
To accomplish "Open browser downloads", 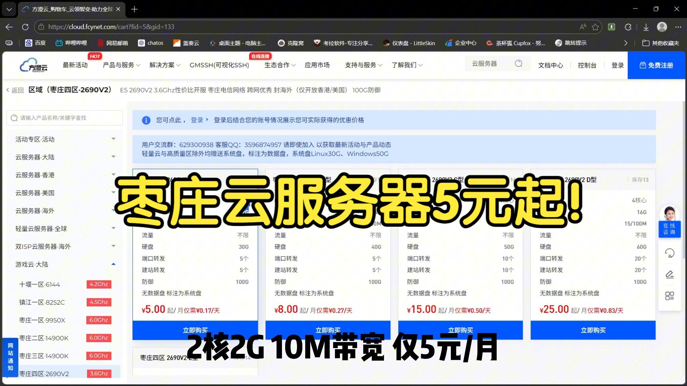I will (x=646, y=27).
